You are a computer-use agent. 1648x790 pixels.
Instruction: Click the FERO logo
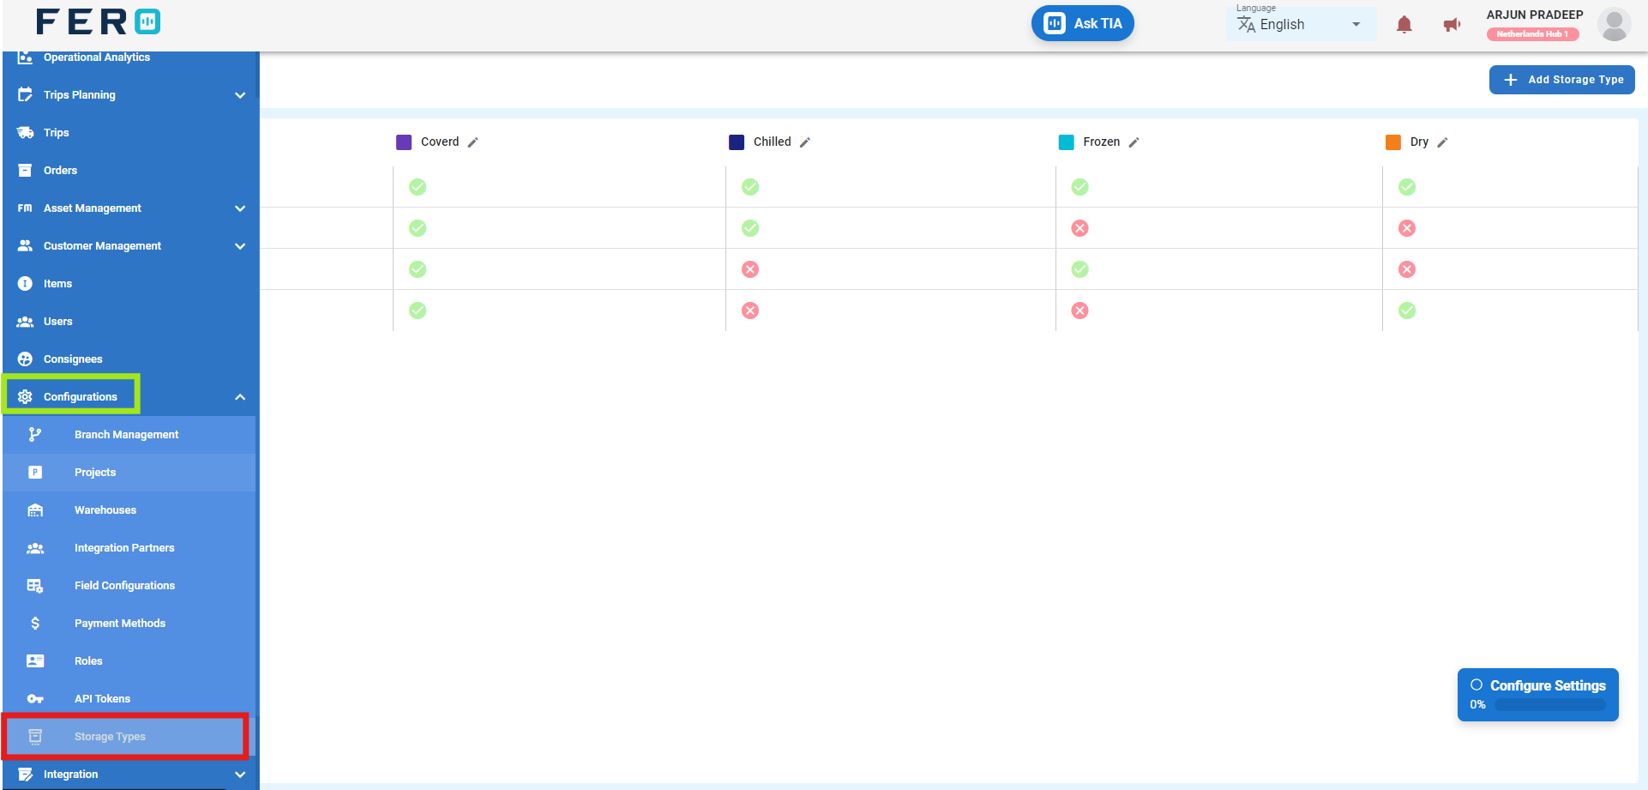pyautogui.click(x=98, y=21)
